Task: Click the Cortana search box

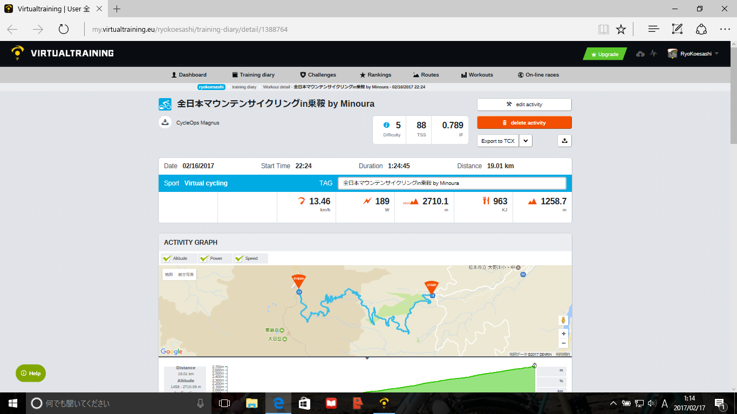Action: click(118, 403)
